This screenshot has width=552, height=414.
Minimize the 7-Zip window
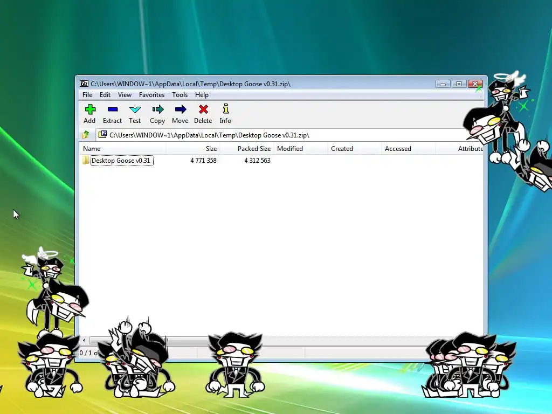click(x=443, y=84)
